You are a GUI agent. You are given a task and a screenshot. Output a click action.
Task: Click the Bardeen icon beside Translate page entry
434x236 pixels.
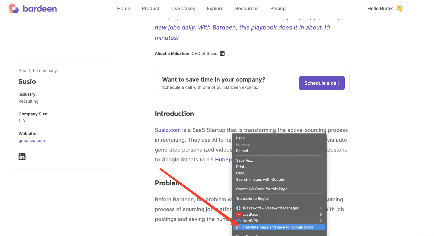(238, 227)
